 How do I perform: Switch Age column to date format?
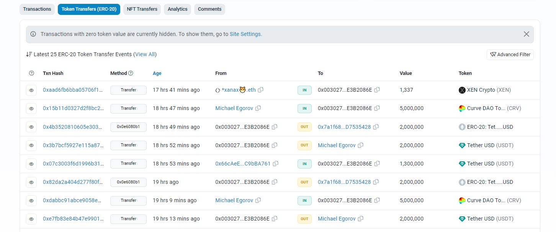[x=157, y=73]
